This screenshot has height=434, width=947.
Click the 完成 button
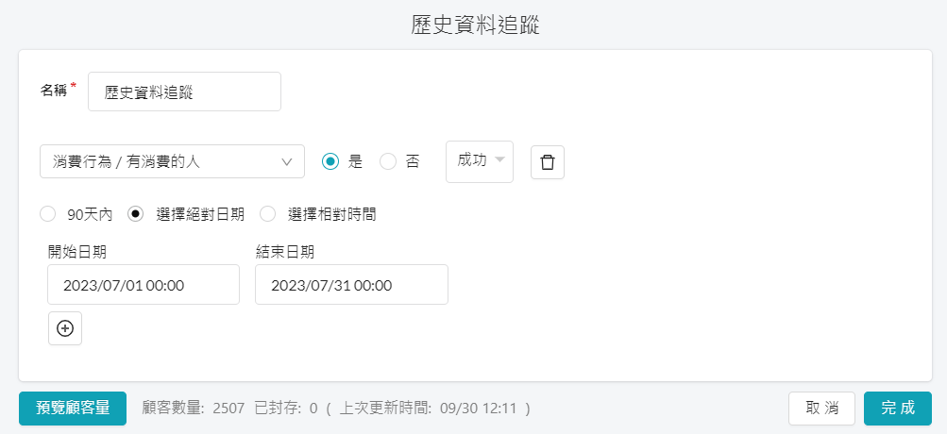[898, 409]
